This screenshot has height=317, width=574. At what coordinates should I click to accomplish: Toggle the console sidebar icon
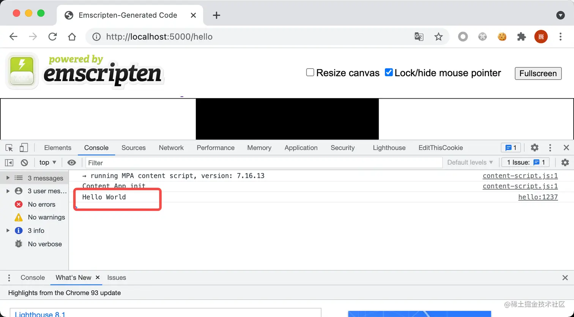point(9,162)
